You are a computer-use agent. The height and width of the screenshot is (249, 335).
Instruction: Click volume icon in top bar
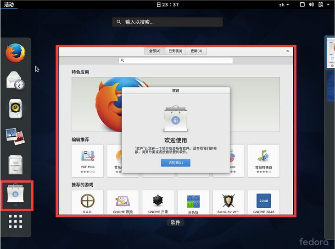point(311,5)
